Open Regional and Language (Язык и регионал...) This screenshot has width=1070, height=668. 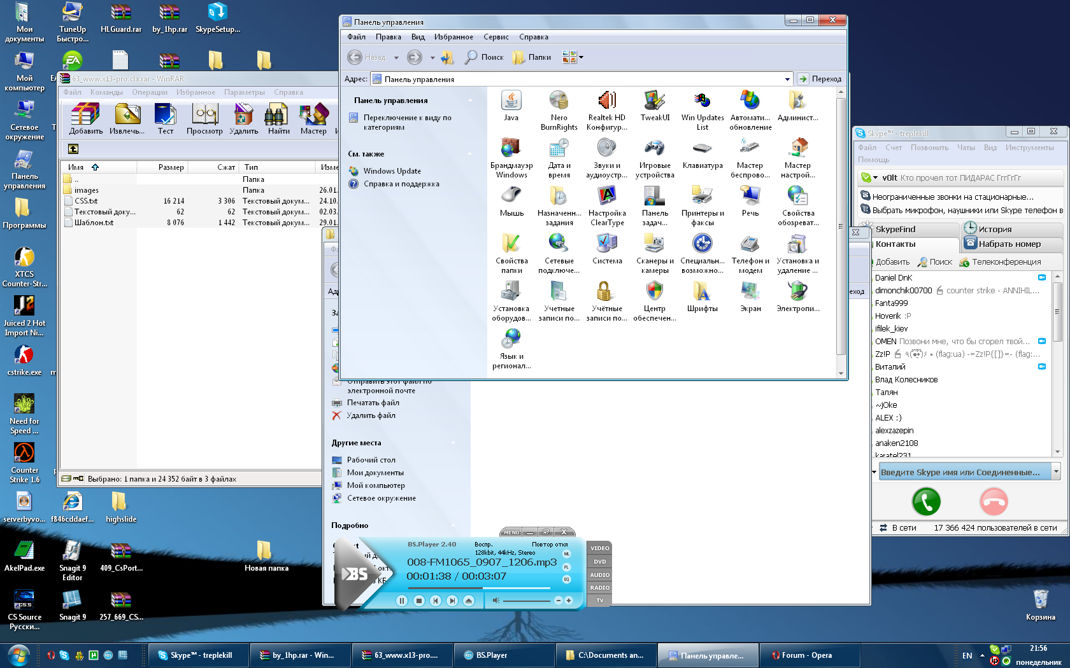point(511,349)
